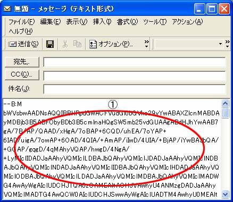Open the 表示(V) menu
The width and height of the screenshot is (233, 202).
[77, 22]
